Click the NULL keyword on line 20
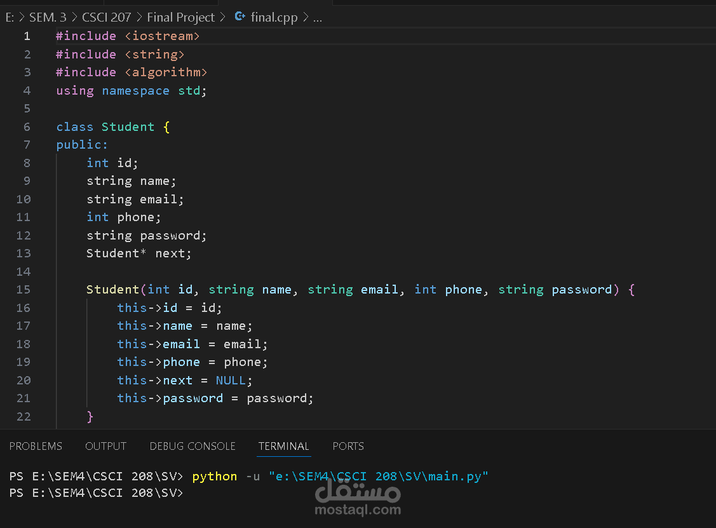The height and width of the screenshot is (528, 716). pos(231,380)
